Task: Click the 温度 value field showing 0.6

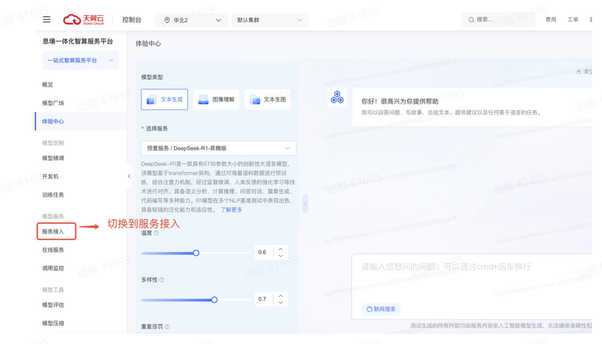Action: coord(264,252)
